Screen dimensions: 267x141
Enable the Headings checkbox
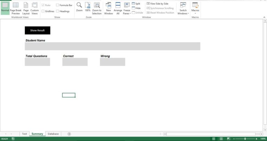click(57, 11)
